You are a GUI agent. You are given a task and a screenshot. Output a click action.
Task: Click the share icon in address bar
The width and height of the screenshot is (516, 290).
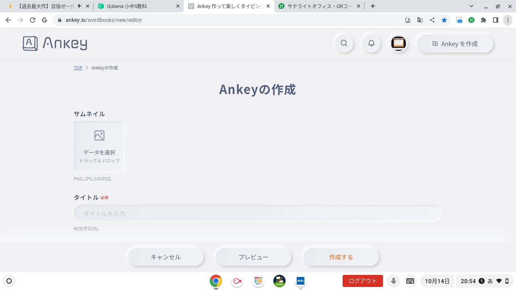coord(432,20)
